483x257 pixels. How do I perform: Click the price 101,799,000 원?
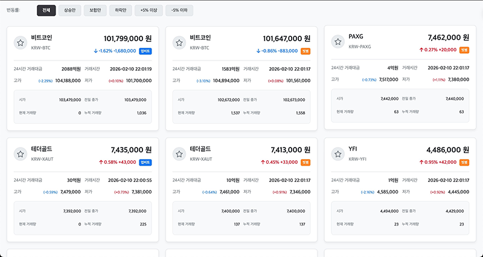[x=127, y=39]
